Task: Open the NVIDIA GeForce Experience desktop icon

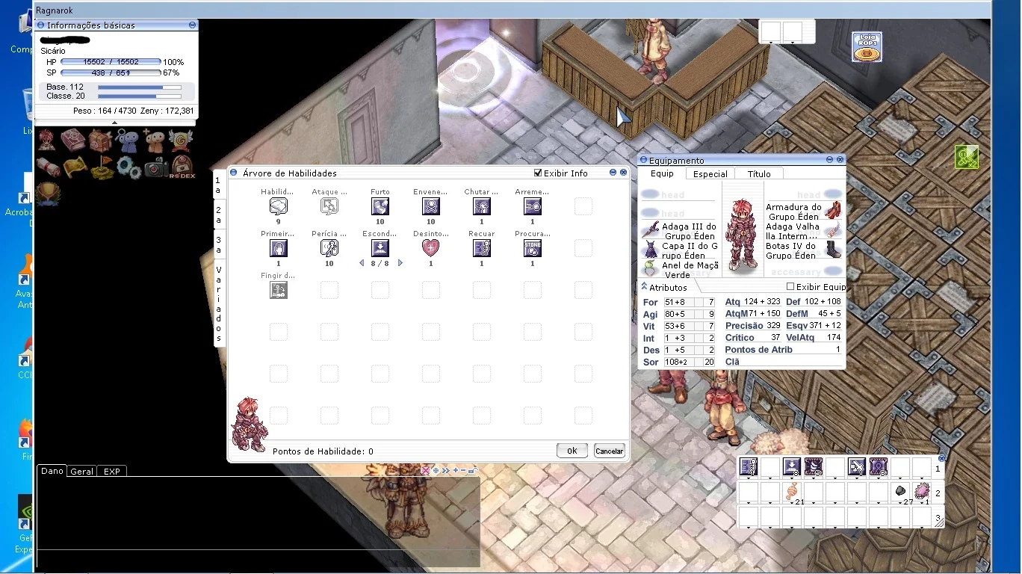Action: pyautogui.click(x=25, y=523)
